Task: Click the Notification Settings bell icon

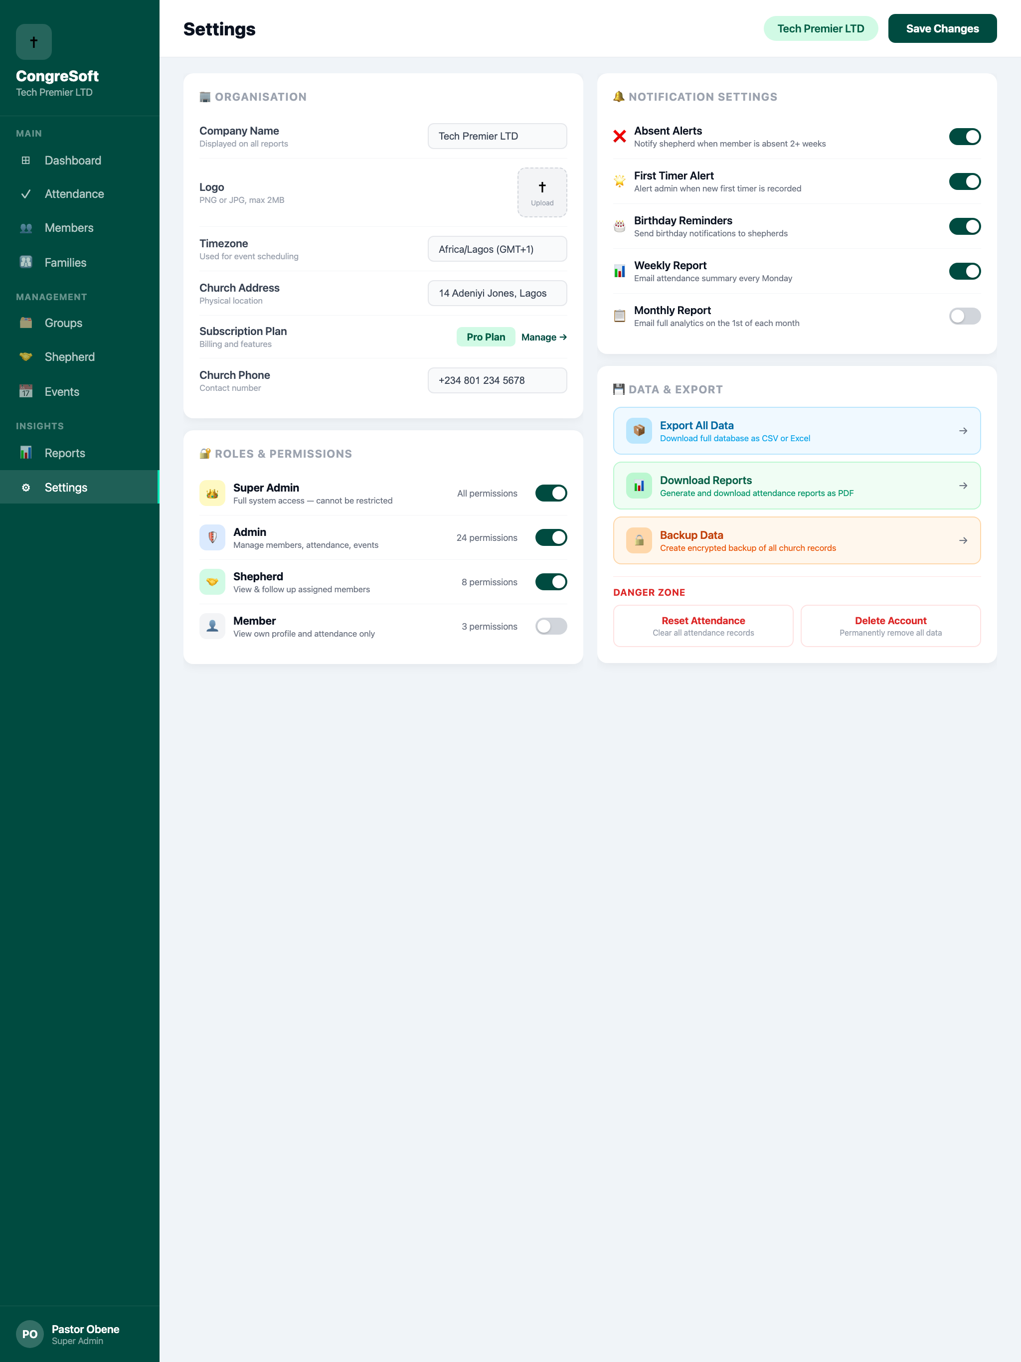Action: (x=619, y=97)
